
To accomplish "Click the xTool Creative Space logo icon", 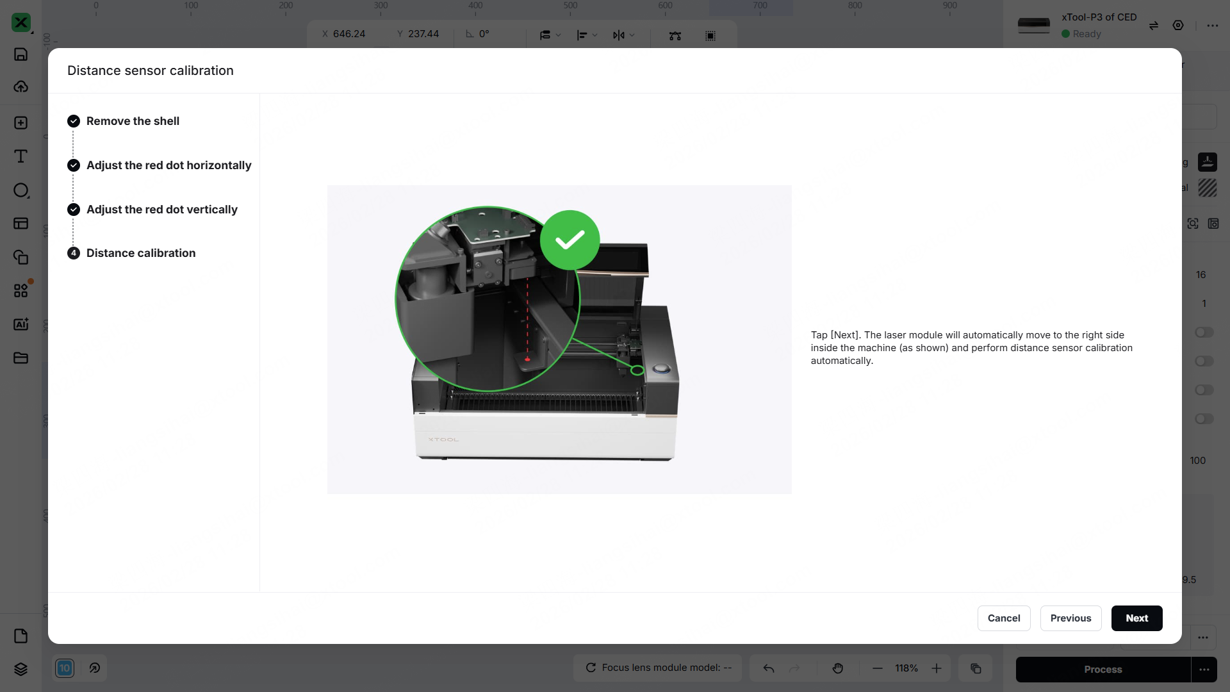I will pos(21,22).
